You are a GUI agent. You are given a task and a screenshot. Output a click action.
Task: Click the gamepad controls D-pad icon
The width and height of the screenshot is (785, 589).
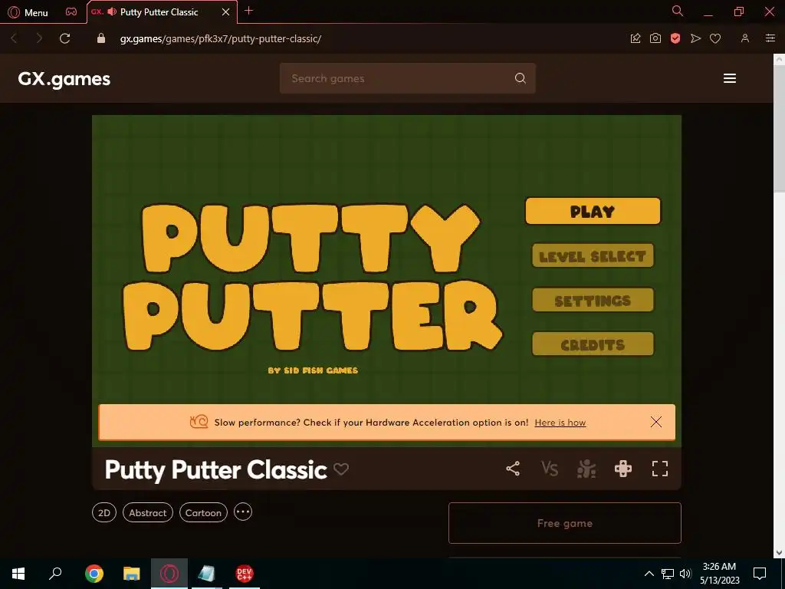(623, 469)
